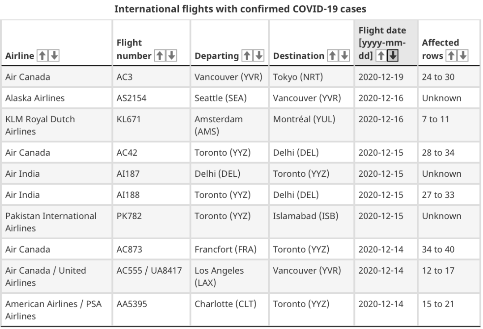Click the Airline column header text
Viewport: 483px width, 329px height.
click(x=20, y=56)
